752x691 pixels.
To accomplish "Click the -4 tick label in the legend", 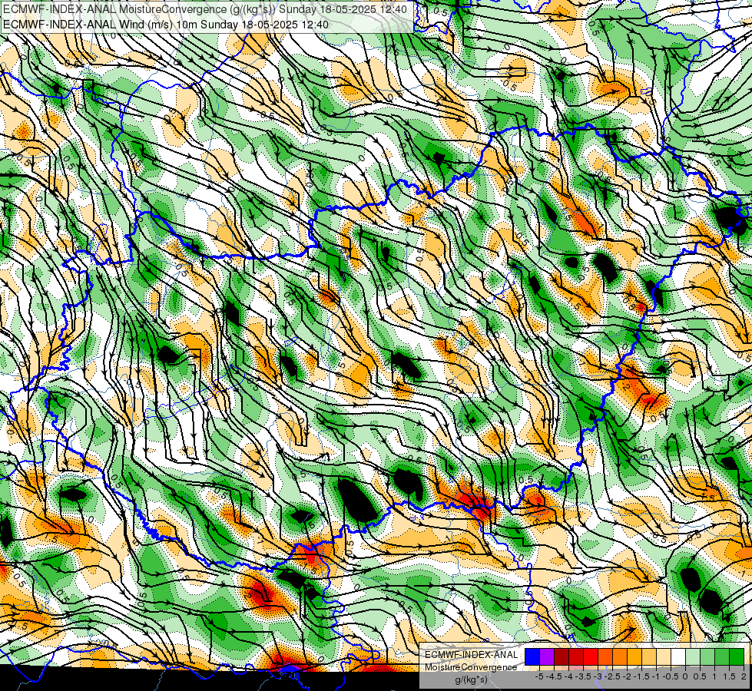I will point(568,676).
